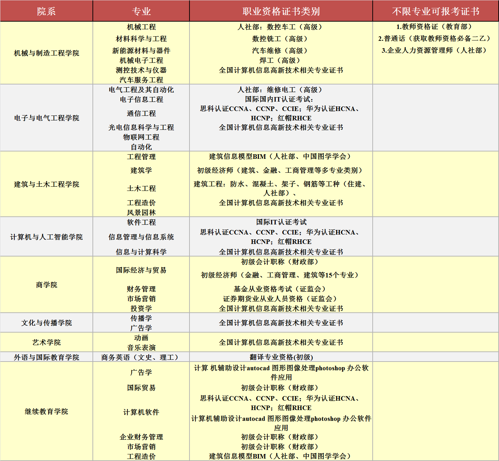
Task: Click the 计算机软件 major
Action: click(141, 412)
